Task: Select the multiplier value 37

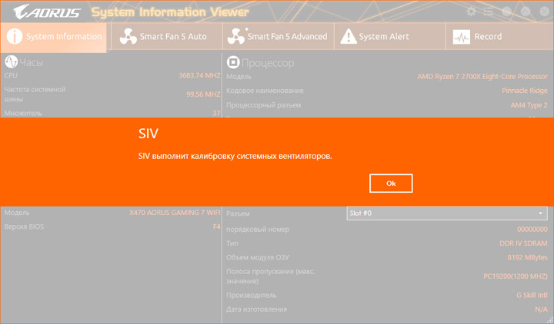Action: (x=216, y=113)
